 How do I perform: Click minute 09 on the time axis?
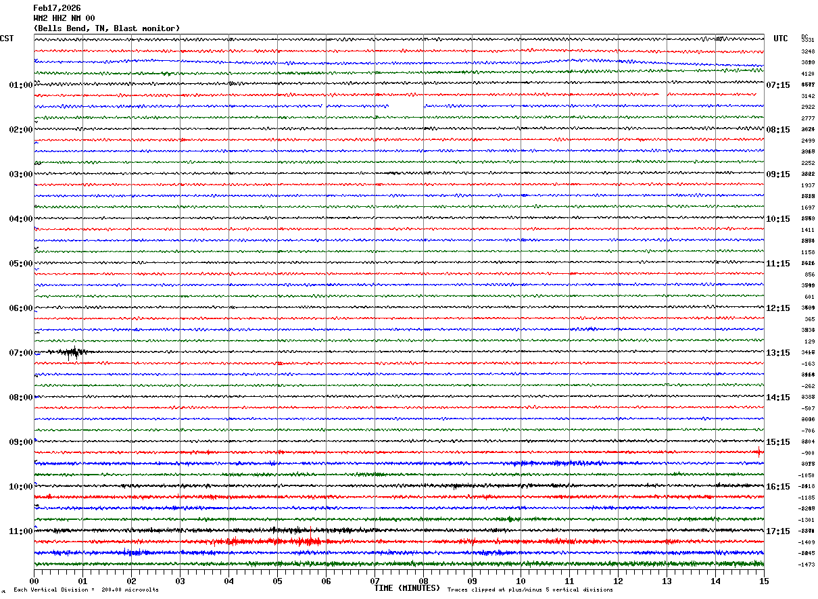coord(472,581)
